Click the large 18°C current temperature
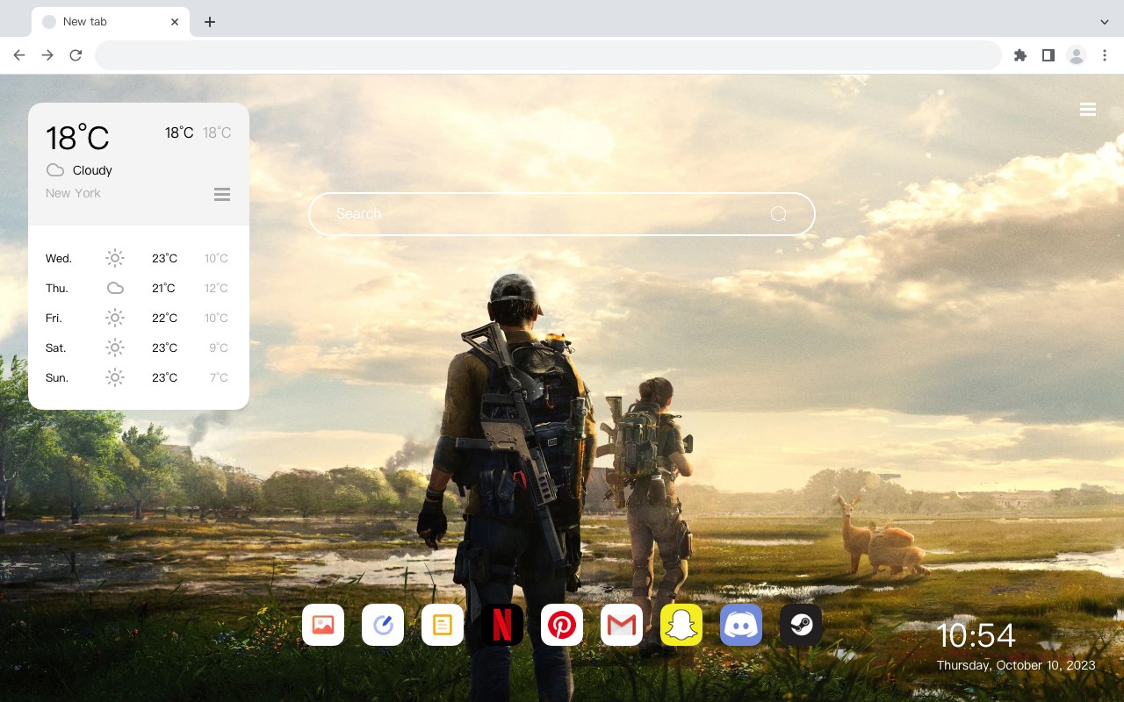The image size is (1124, 702). click(77, 138)
